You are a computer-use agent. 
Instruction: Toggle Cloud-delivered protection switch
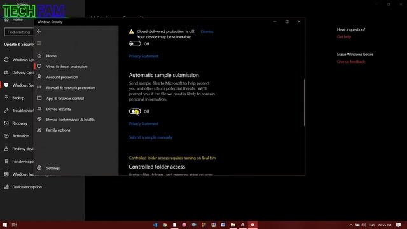135,44
